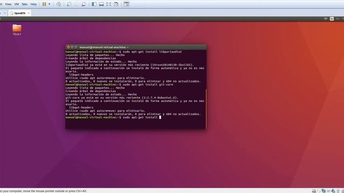Screen dimensions: 344x193
Task: Open the VM menu
Action: tap(17, 4)
